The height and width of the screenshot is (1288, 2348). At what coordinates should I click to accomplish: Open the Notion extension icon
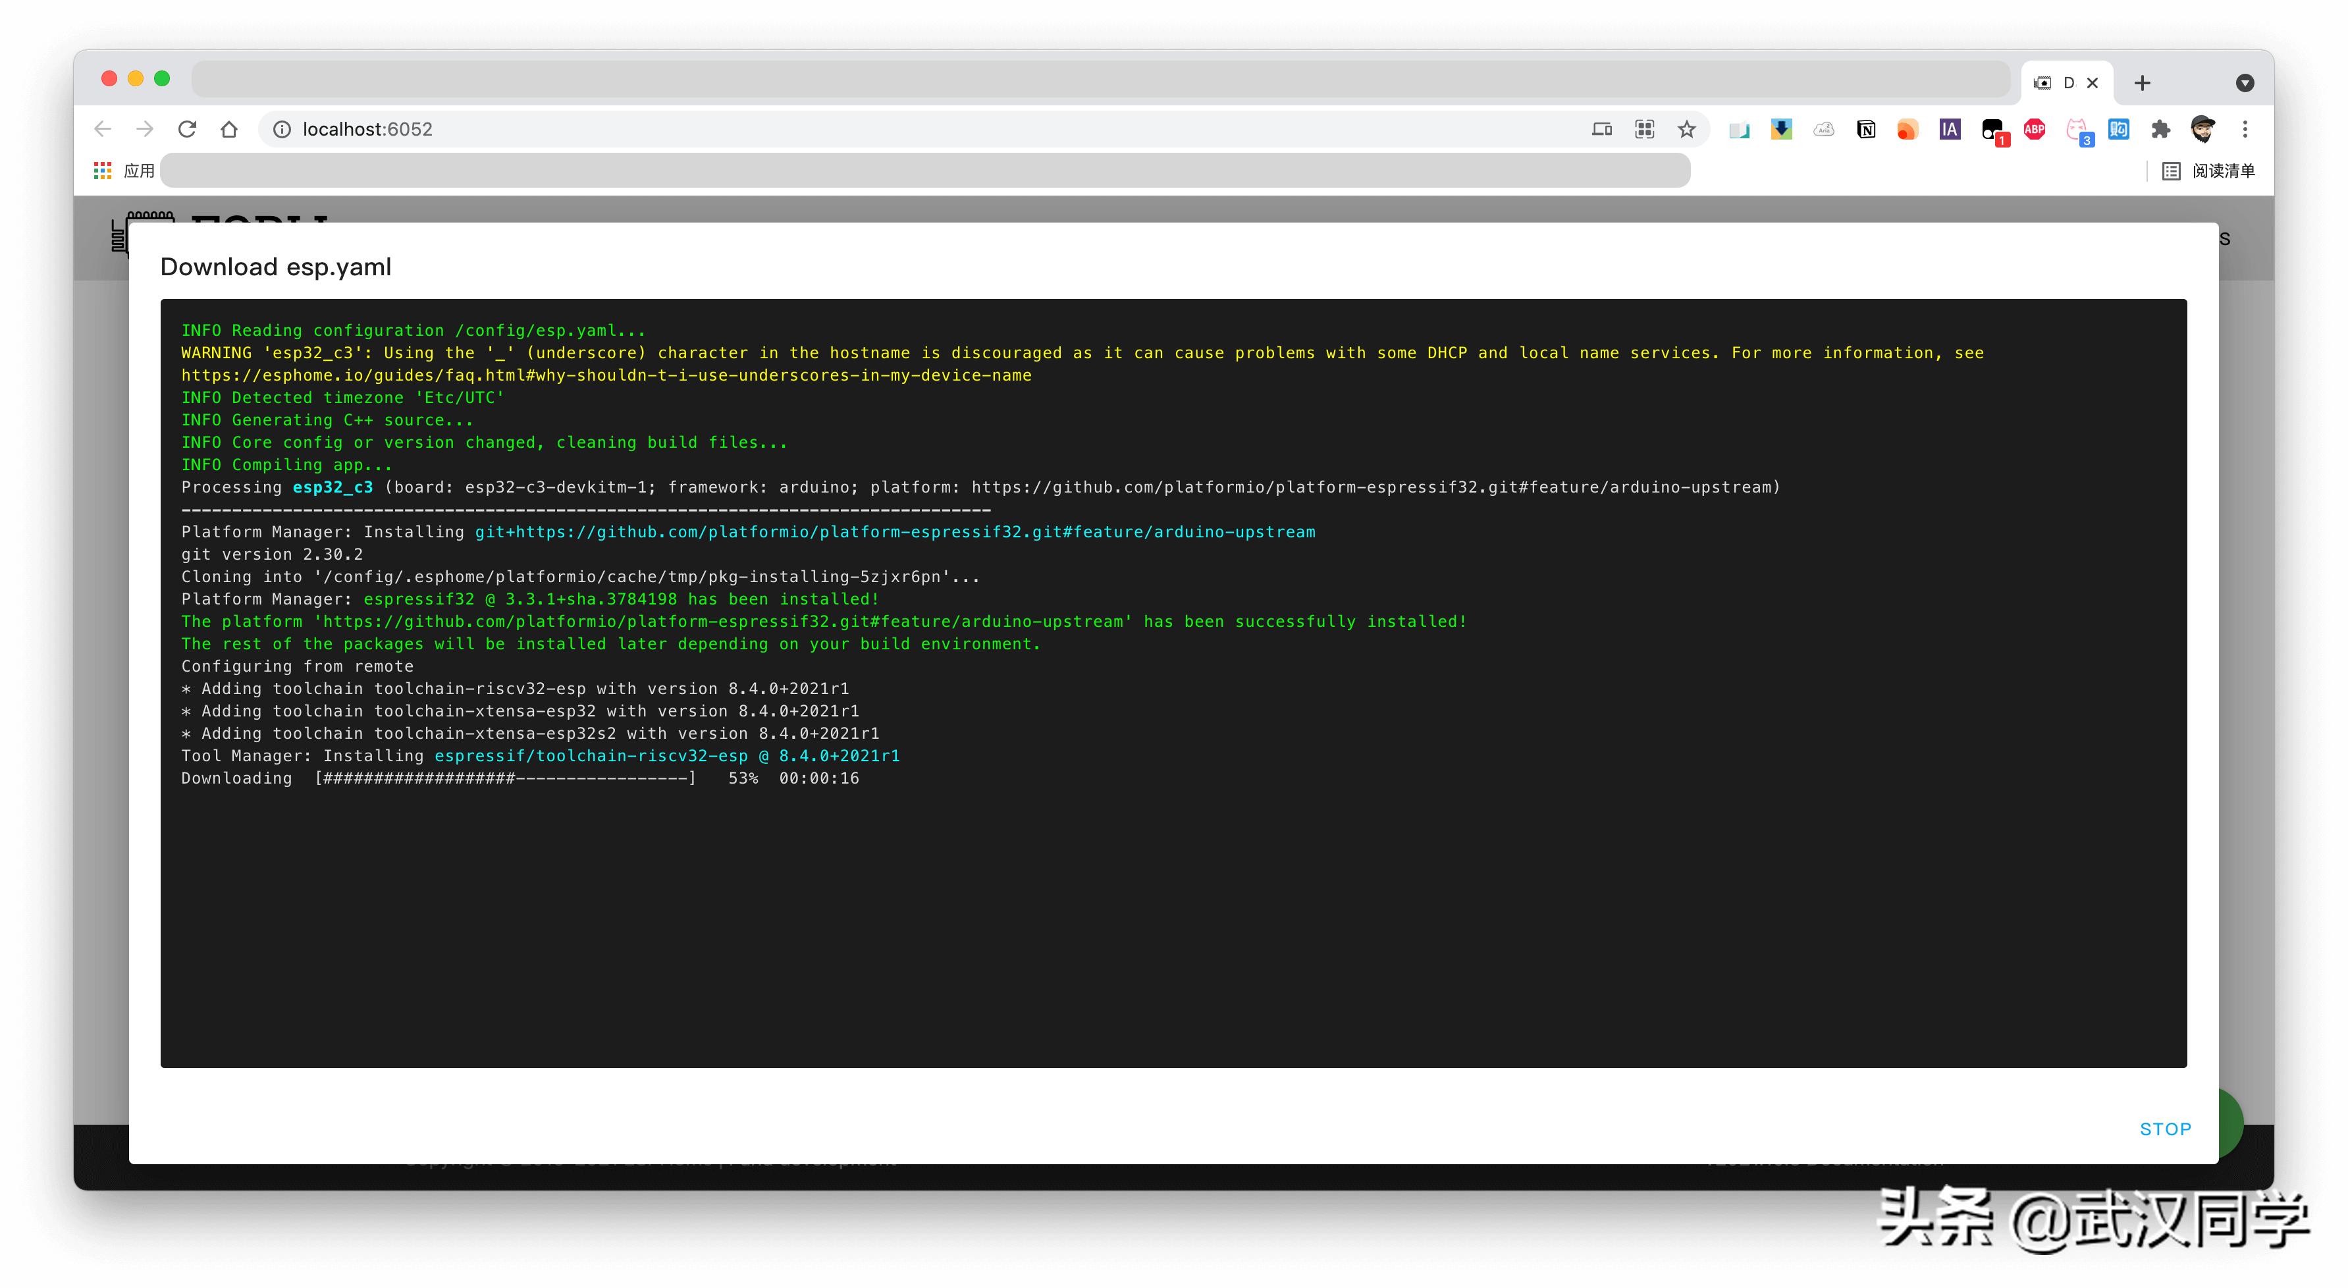1866,130
